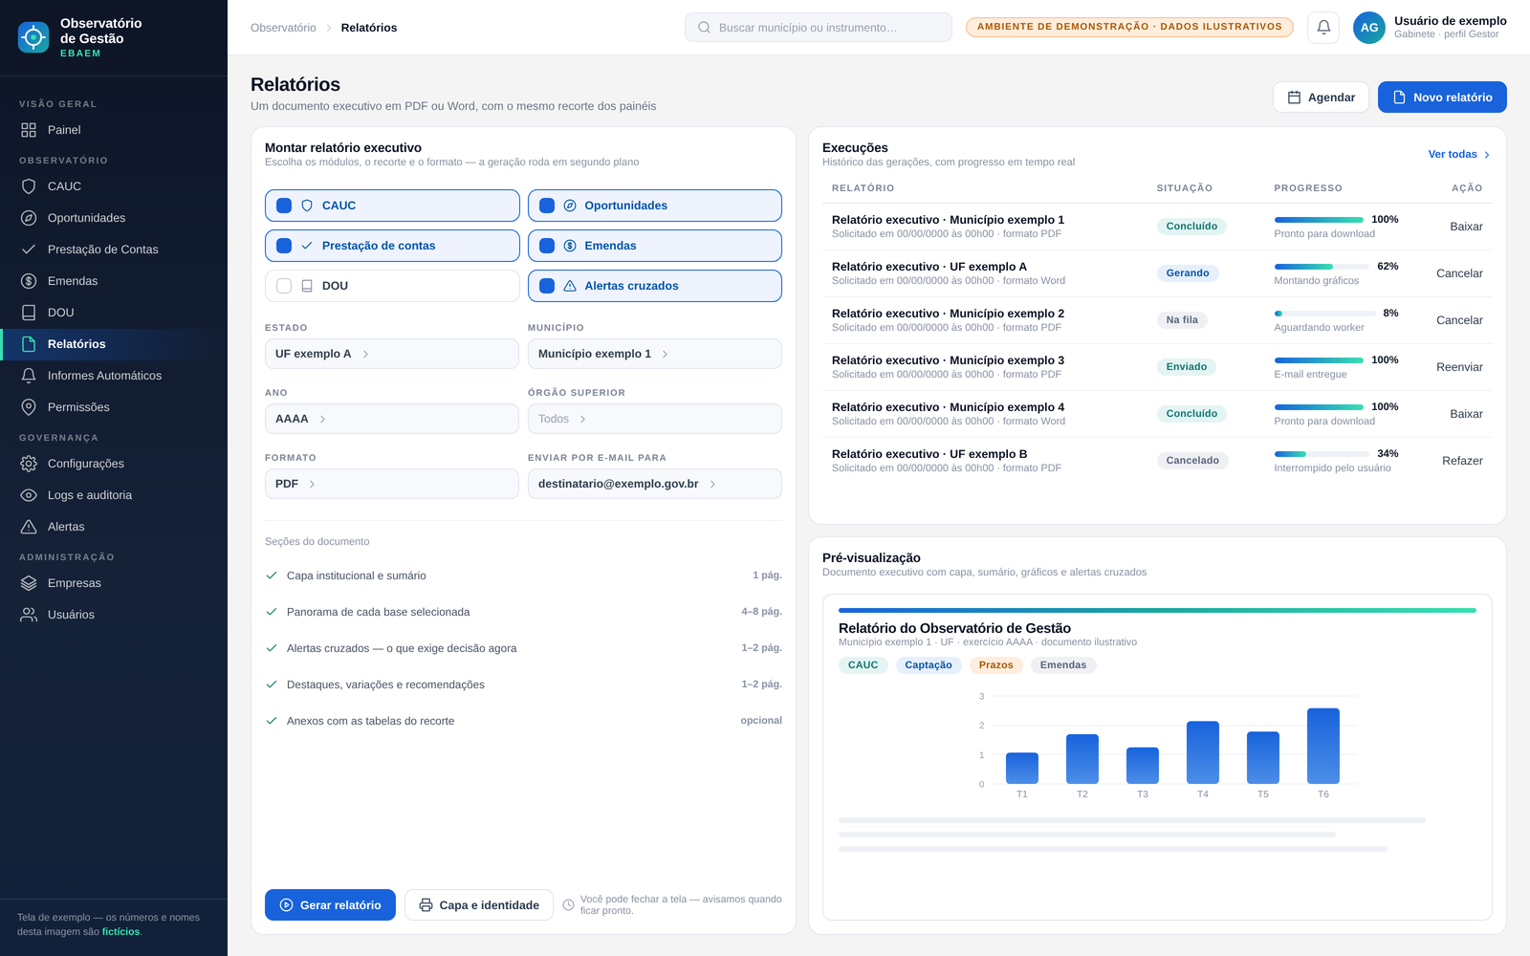This screenshot has height=956, width=1530.
Task: Click the Gerar relatório button
Action: pos(330,905)
